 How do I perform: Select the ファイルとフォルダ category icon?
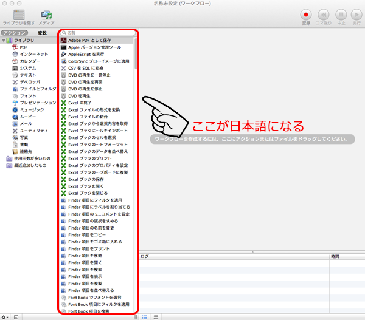click(x=15, y=89)
